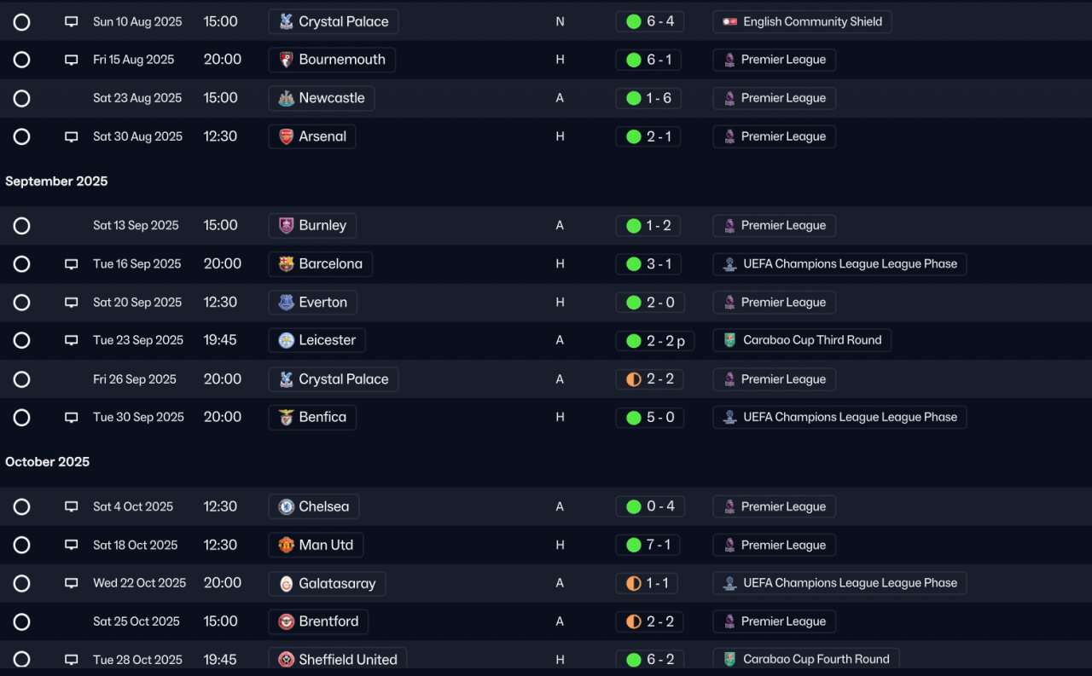Open the Burnley team button

pyautogui.click(x=312, y=226)
